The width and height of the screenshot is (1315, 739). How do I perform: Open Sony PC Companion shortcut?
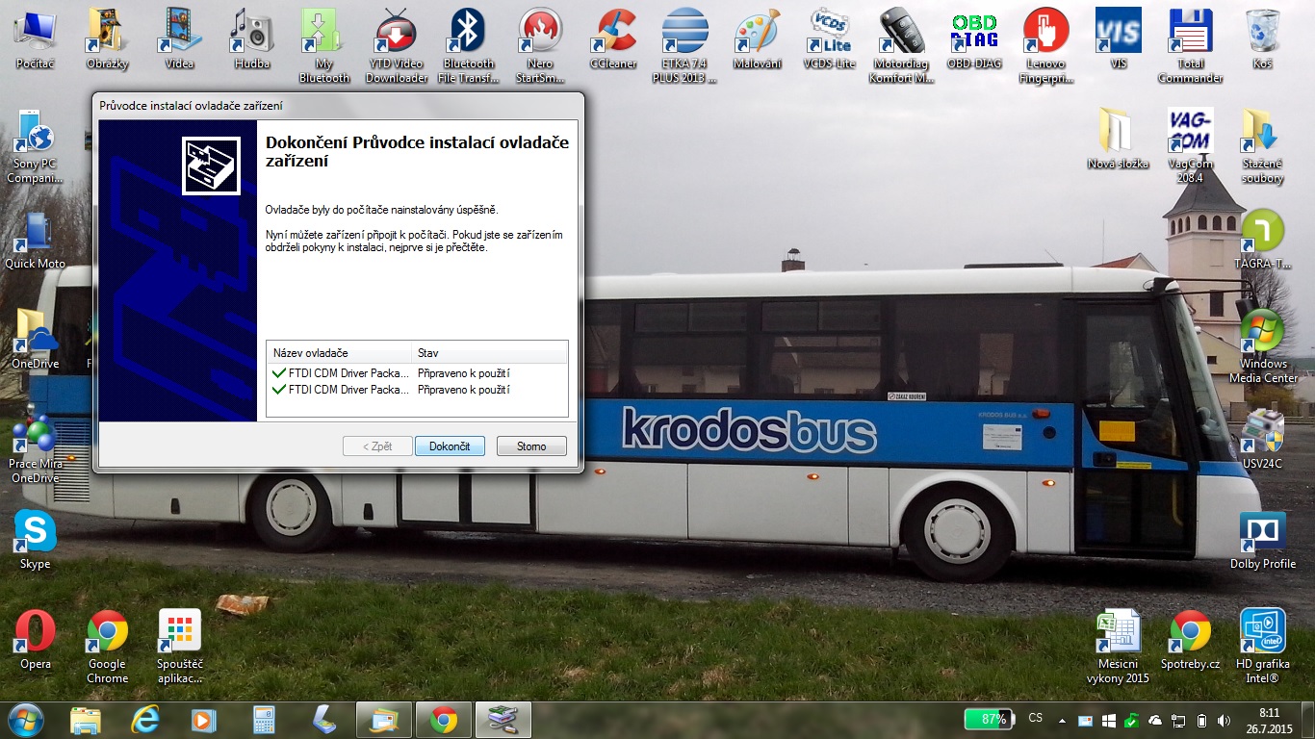coord(35,146)
